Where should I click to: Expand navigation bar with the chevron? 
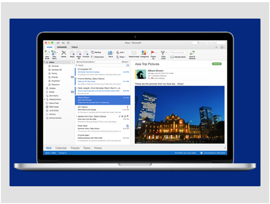[x=225, y=148]
